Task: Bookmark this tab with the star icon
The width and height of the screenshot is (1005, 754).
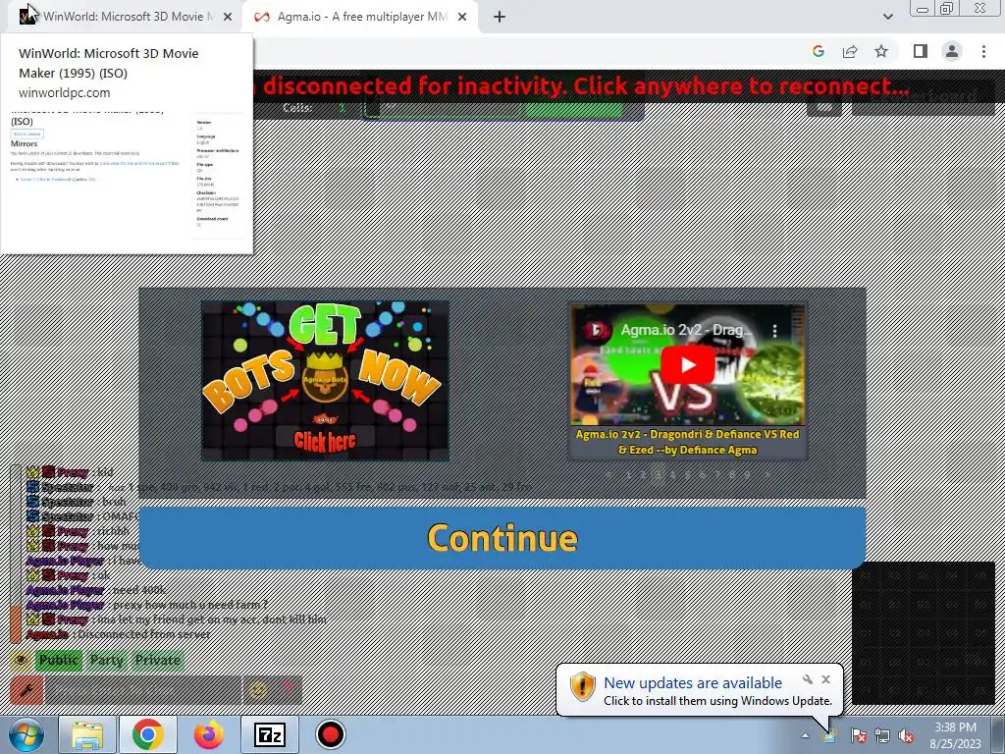Action: pyautogui.click(x=881, y=51)
